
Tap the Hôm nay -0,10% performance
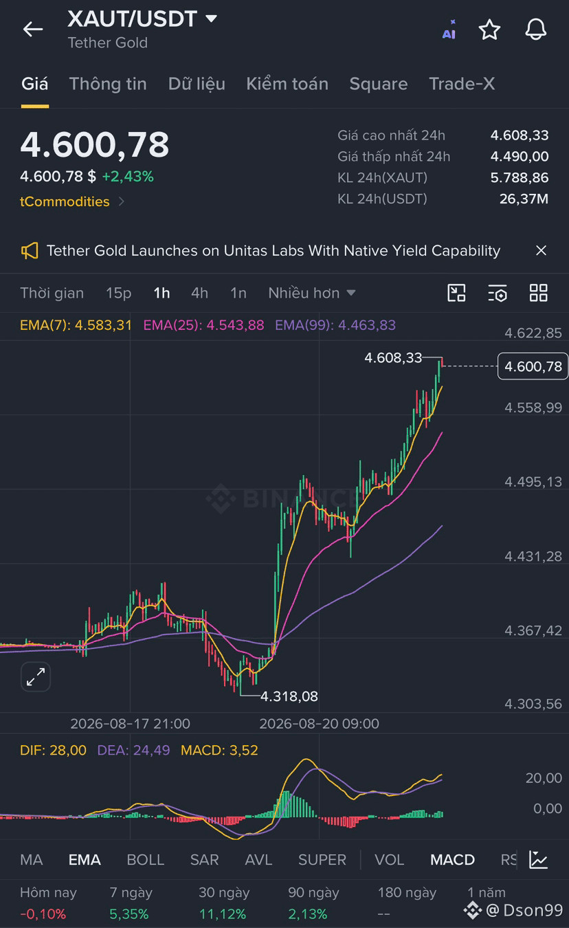point(48,903)
